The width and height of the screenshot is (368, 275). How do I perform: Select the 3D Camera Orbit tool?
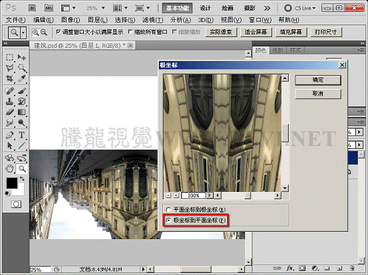tap(21, 158)
